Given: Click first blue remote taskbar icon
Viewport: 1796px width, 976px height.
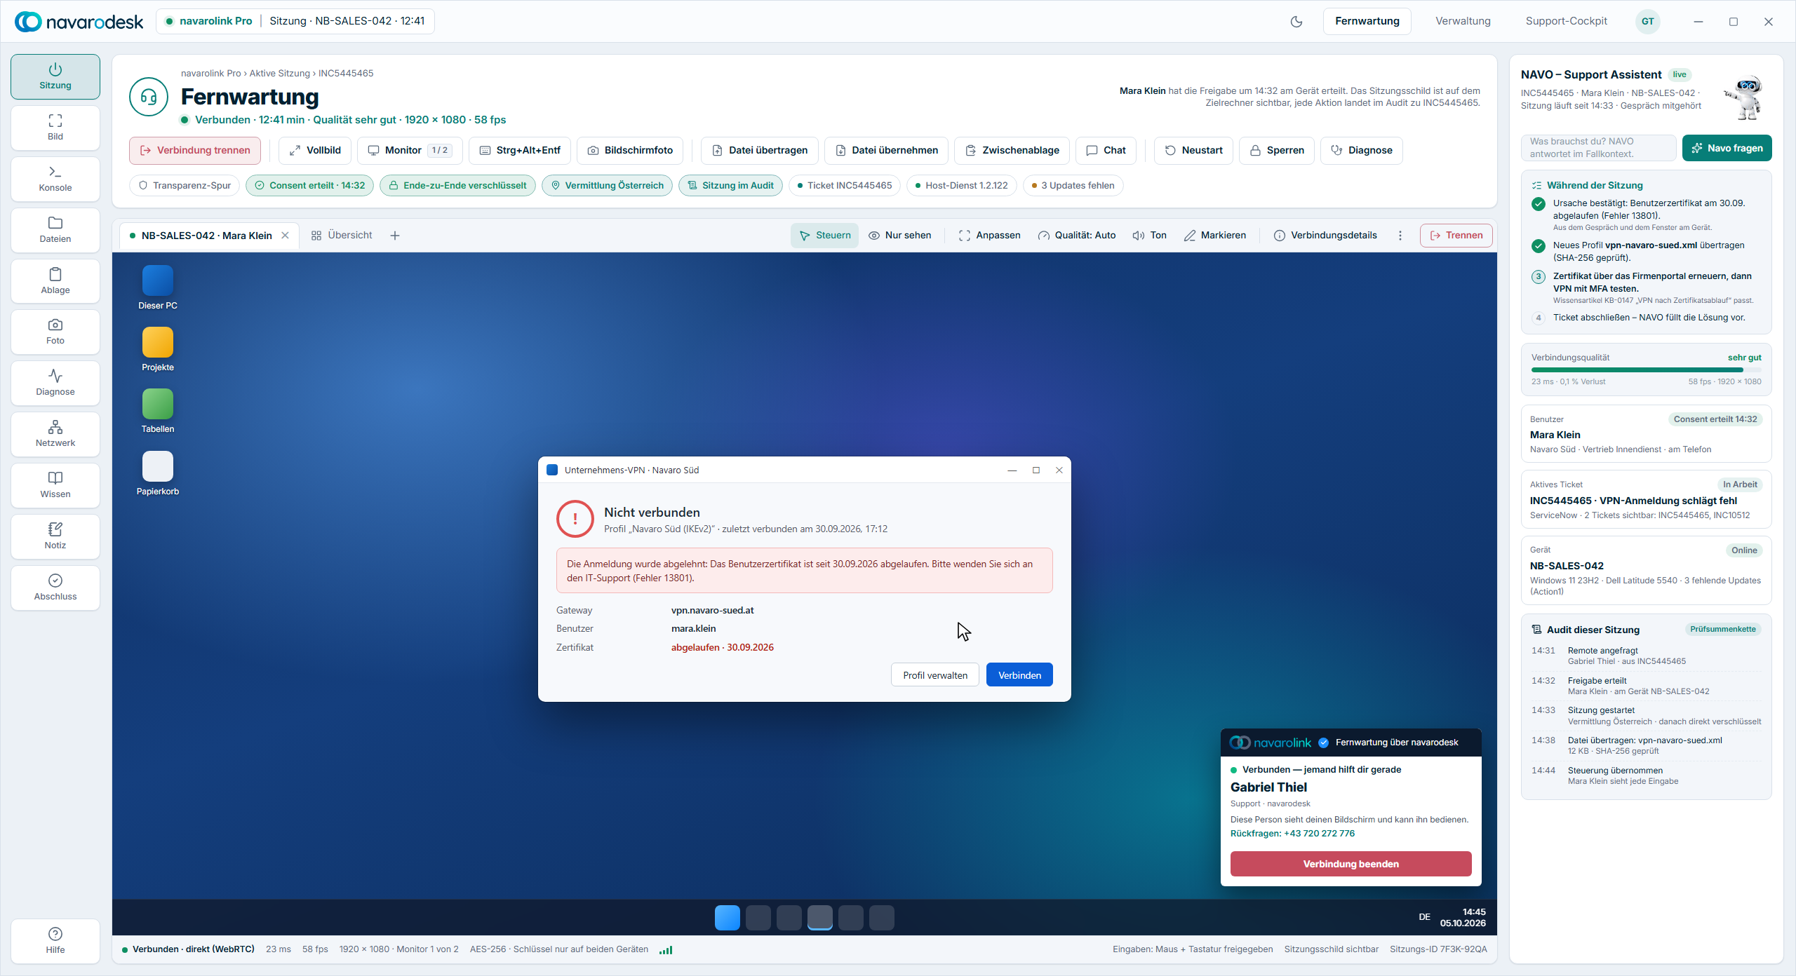Looking at the screenshot, I should [728, 918].
